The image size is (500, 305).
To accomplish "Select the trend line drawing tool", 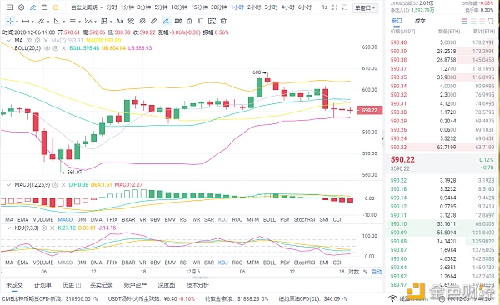I will point(41,21).
